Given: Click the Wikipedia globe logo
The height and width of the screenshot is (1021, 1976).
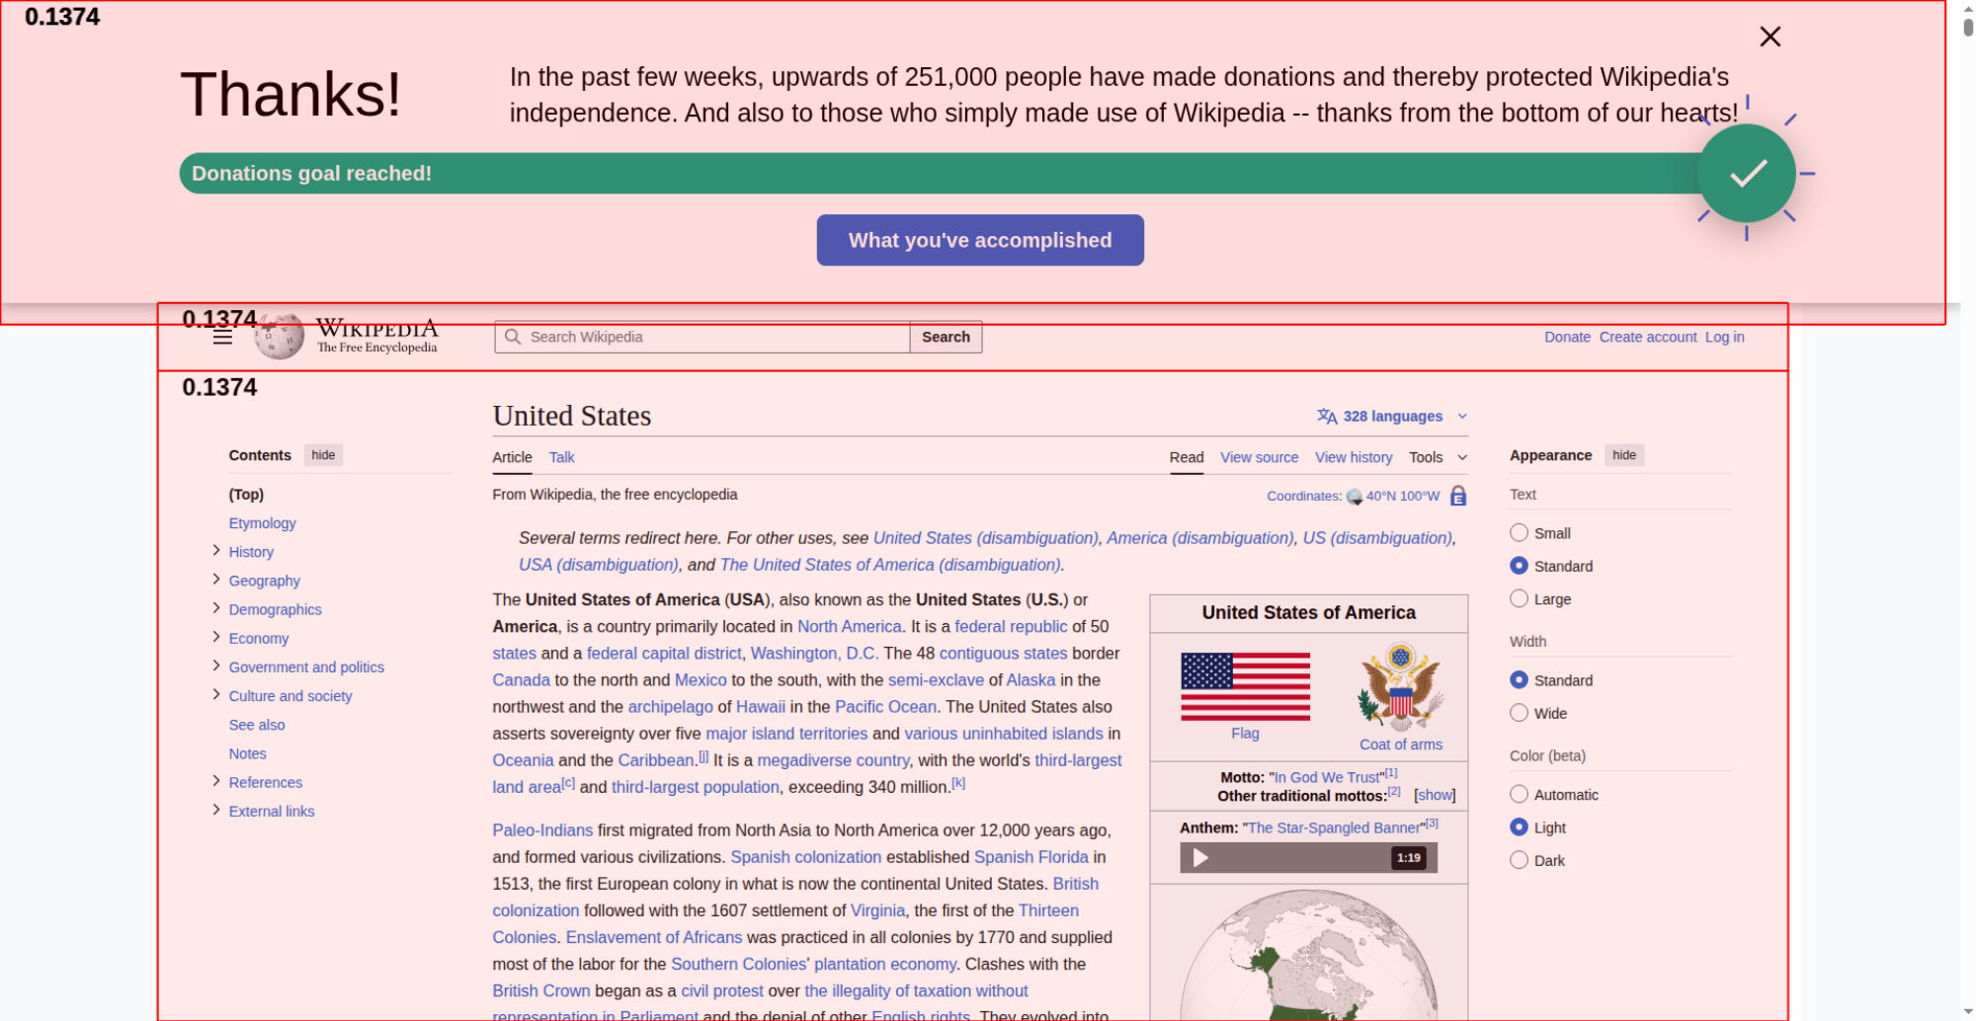Looking at the screenshot, I should coord(280,337).
